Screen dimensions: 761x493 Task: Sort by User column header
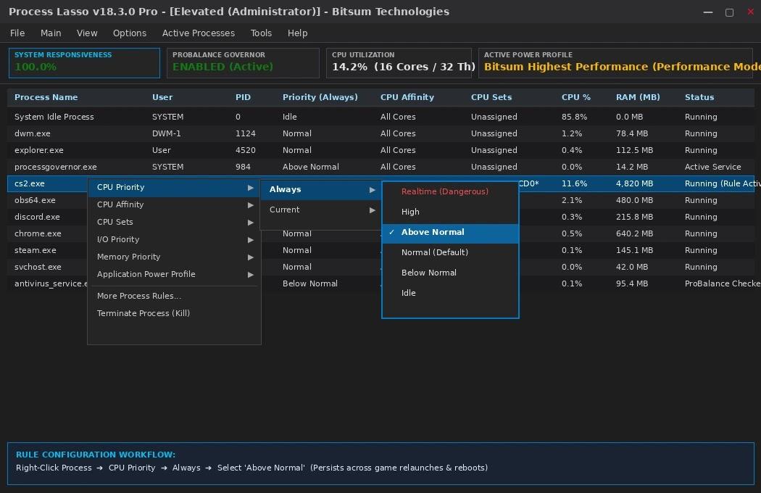[162, 97]
